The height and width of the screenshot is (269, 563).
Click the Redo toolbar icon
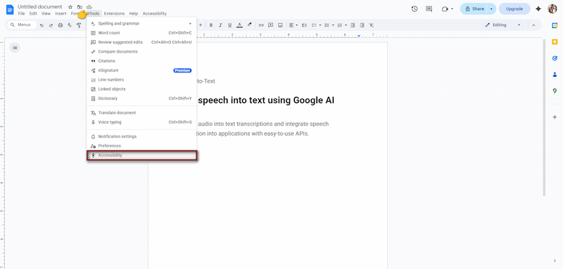coord(51,25)
